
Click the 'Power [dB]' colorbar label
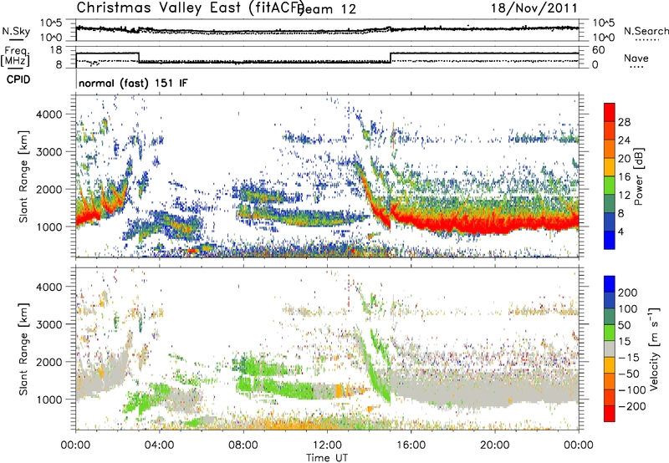(638, 176)
